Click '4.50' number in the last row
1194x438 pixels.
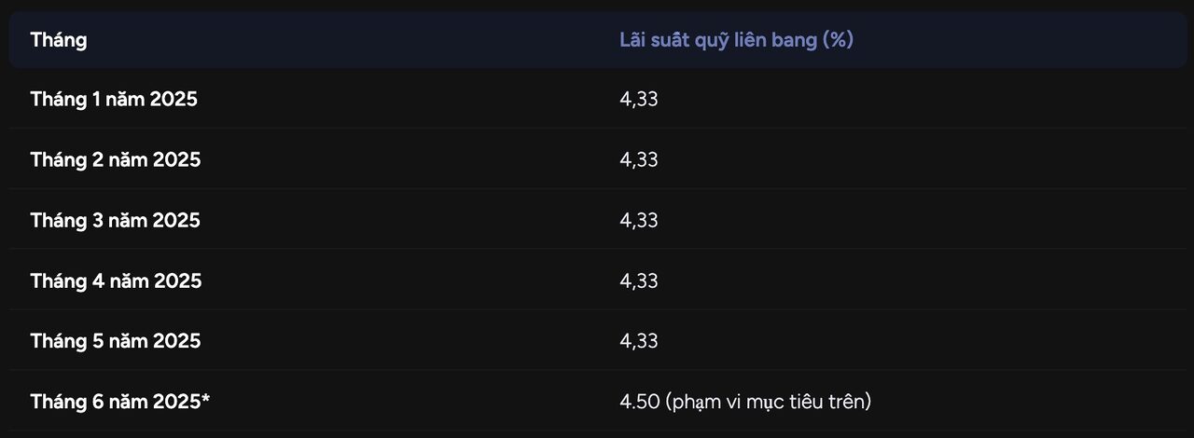(x=640, y=402)
